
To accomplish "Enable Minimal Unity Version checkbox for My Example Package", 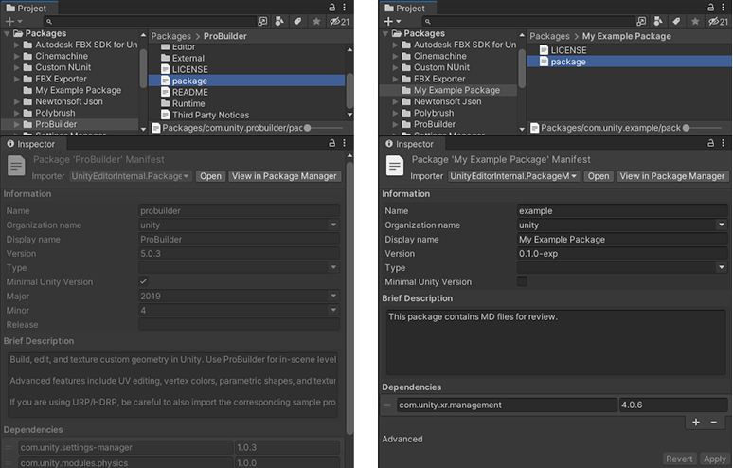I will (523, 282).
